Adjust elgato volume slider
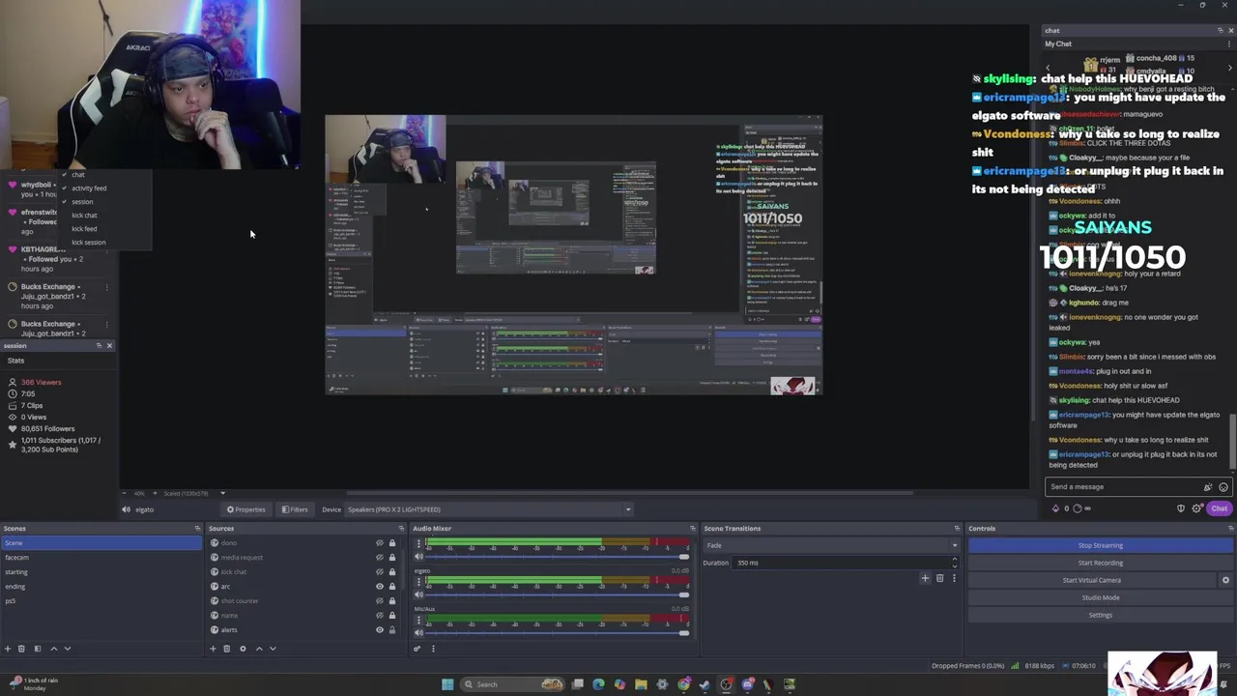The image size is (1237, 696). coord(557,594)
